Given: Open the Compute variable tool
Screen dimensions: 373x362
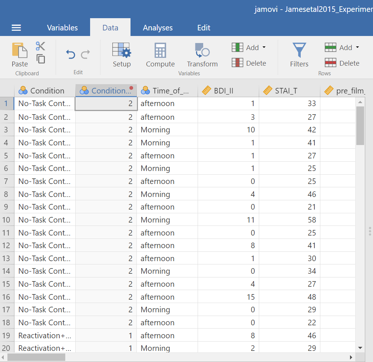Looking at the screenshot, I should coord(160,55).
